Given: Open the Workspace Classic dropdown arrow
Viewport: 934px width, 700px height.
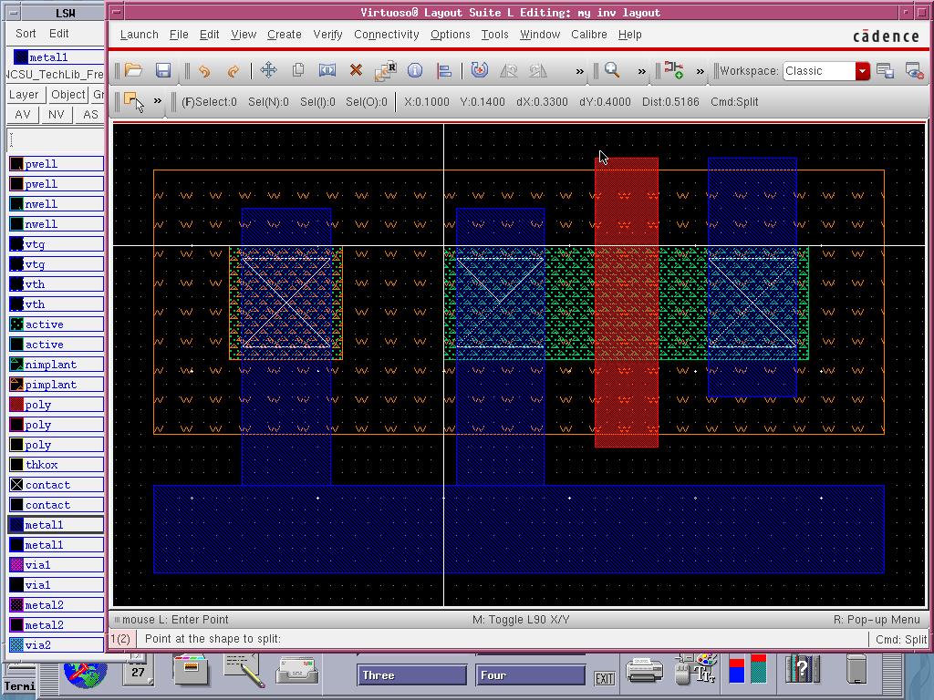Looking at the screenshot, I should click(862, 71).
